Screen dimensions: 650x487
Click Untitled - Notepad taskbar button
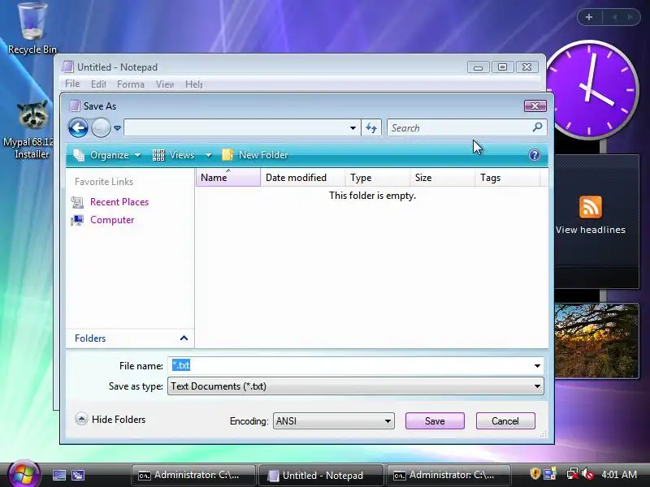coord(321,475)
